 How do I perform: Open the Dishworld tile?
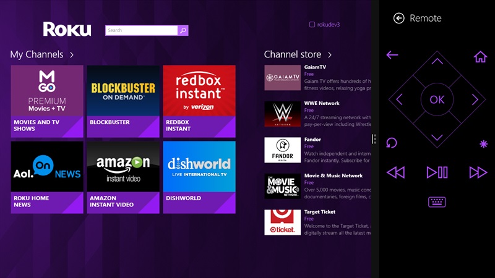(x=199, y=177)
